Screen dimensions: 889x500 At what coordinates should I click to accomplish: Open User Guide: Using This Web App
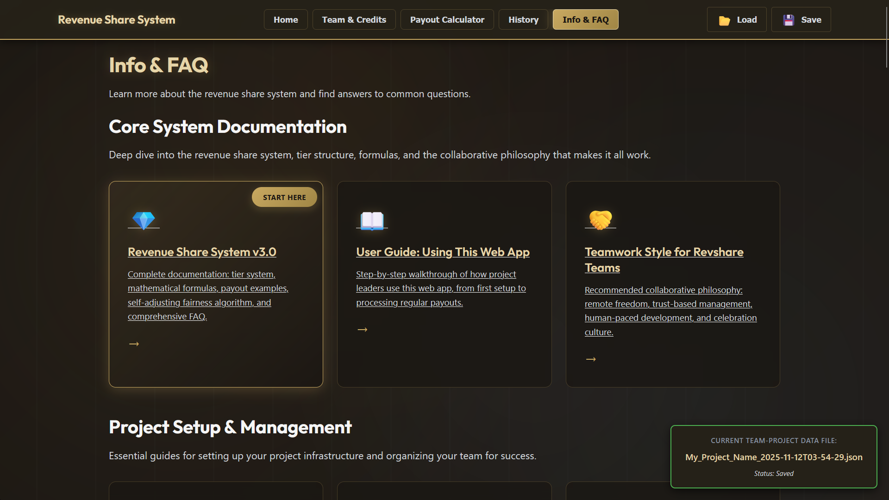443,252
